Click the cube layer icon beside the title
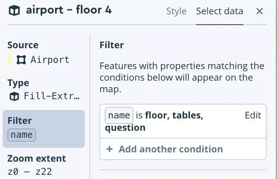 [14, 11]
